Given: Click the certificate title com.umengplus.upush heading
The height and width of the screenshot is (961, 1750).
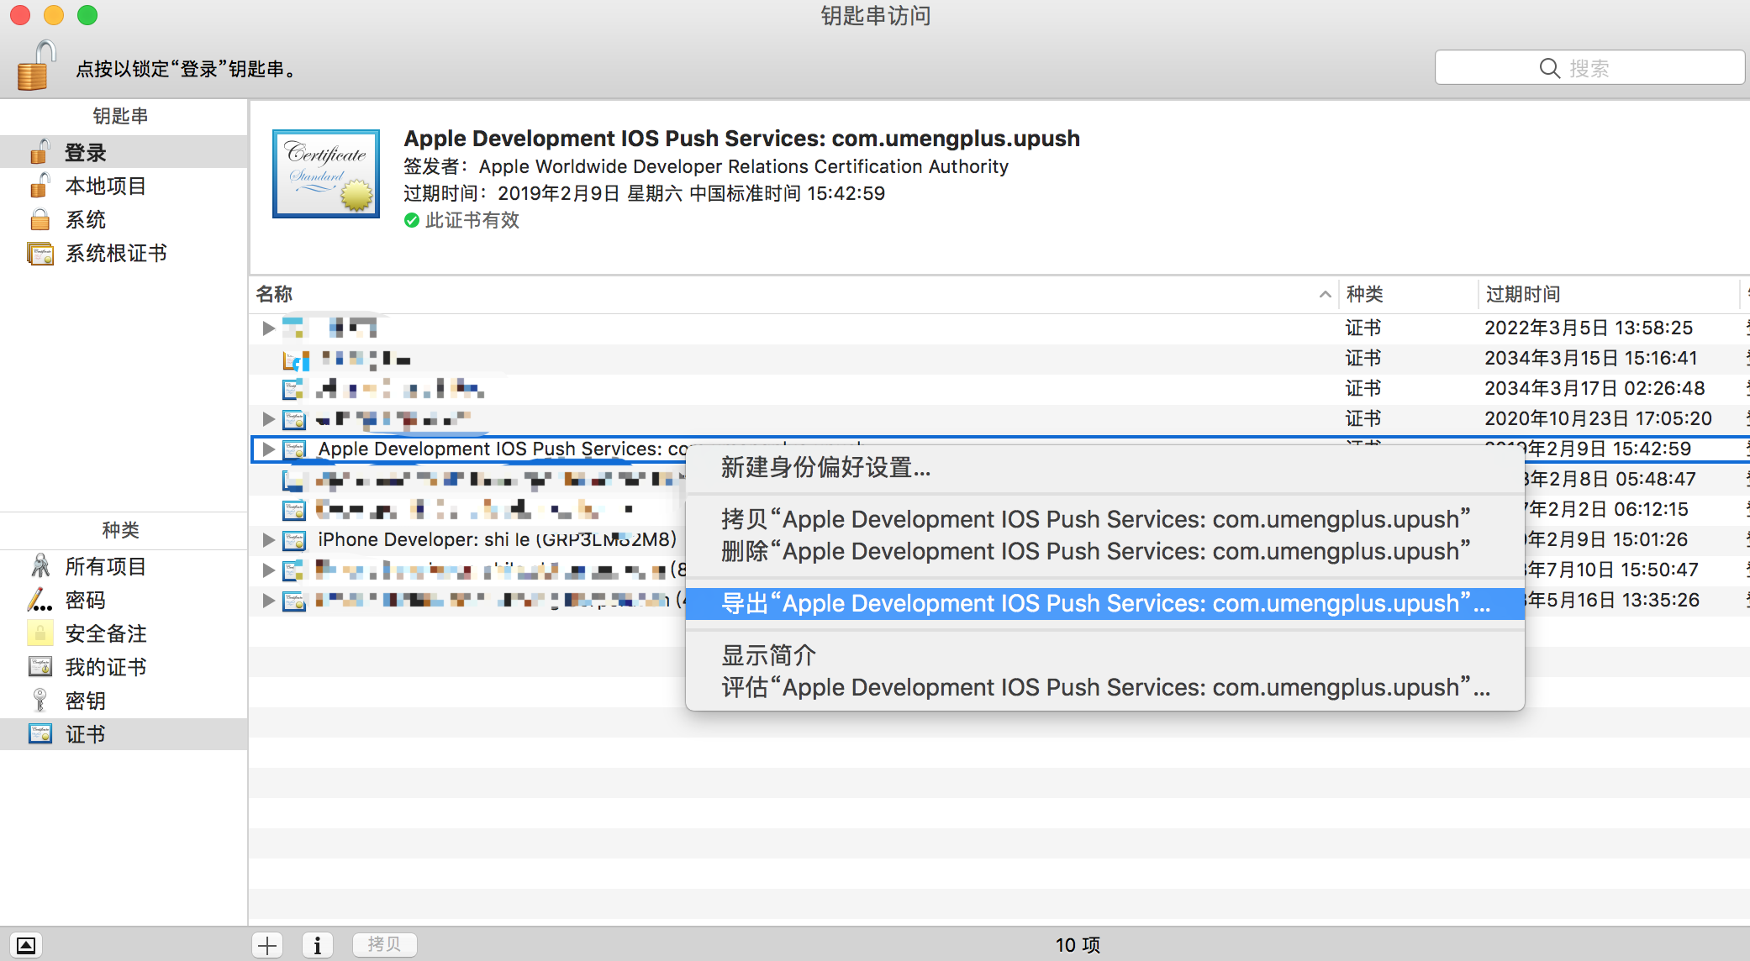Looking at the screenshot, I should [x=742, y=139].
